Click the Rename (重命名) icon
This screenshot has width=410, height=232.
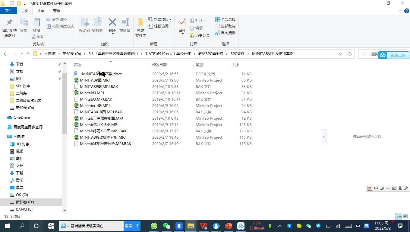pos(125,22)
